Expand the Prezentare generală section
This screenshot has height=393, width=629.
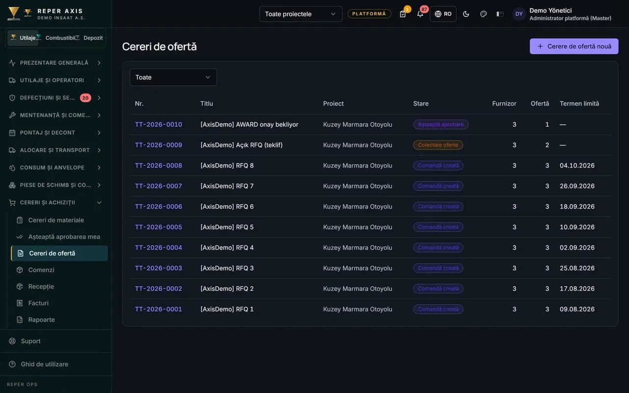point(56,63)
